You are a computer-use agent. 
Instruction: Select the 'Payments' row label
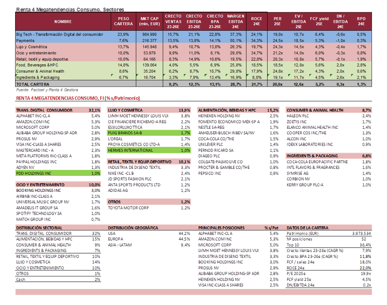click(x=25, y=40)
